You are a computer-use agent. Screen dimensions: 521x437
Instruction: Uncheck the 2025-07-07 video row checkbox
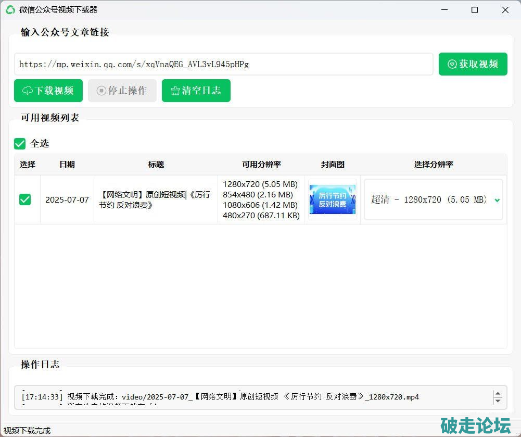[x=25, y=199]
